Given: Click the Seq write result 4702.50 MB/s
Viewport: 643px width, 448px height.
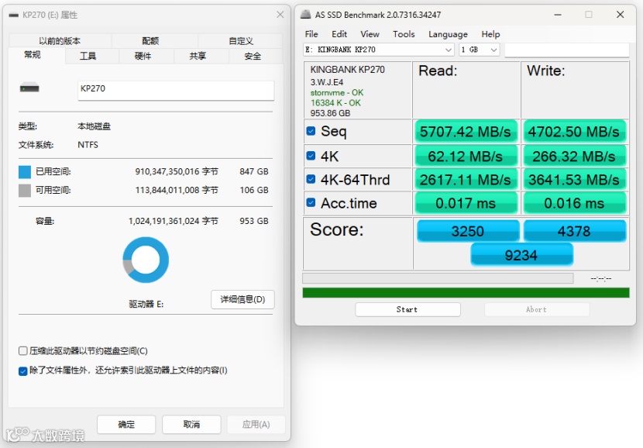Looking at the screenshot, I should click(574, 132).
